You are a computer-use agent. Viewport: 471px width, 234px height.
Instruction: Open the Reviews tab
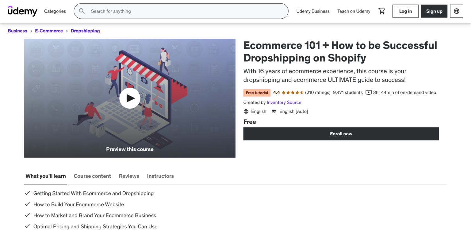129,176
